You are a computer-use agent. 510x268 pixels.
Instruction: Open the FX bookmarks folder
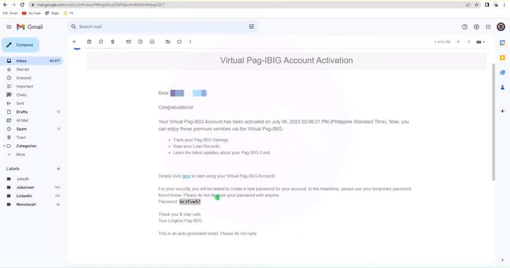coord(69,13)
